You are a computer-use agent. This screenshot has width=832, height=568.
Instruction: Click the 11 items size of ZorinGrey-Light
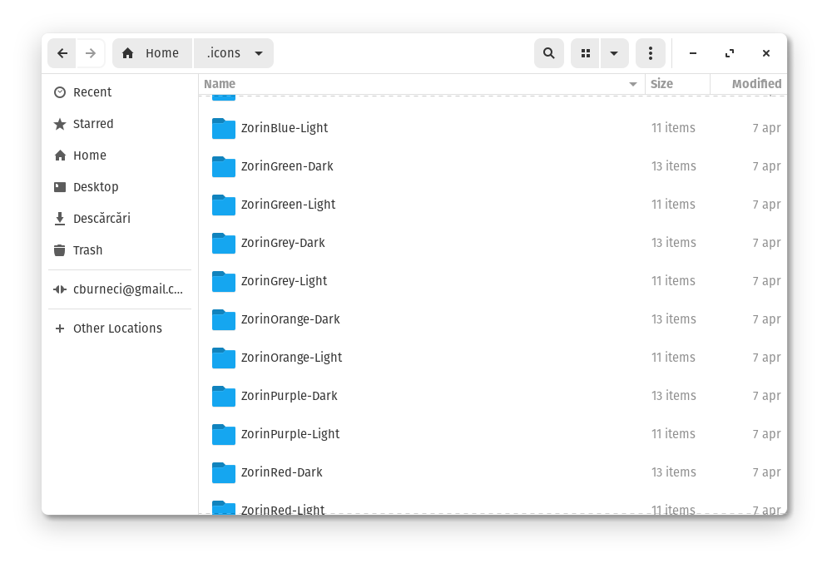tap(673, 280)
